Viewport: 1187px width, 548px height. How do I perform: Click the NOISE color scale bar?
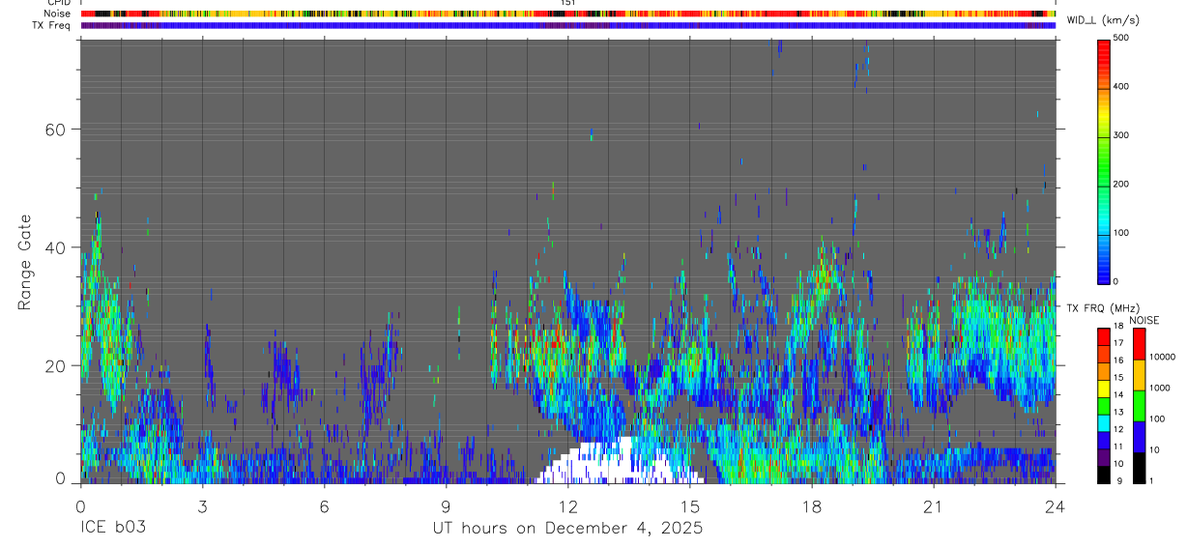click(x=1139, y=405)
